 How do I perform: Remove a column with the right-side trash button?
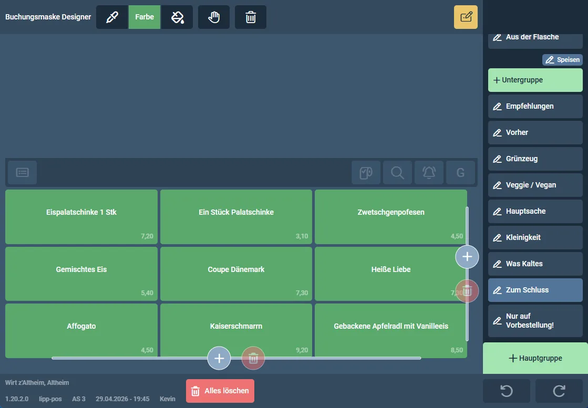tap(467, 291)
